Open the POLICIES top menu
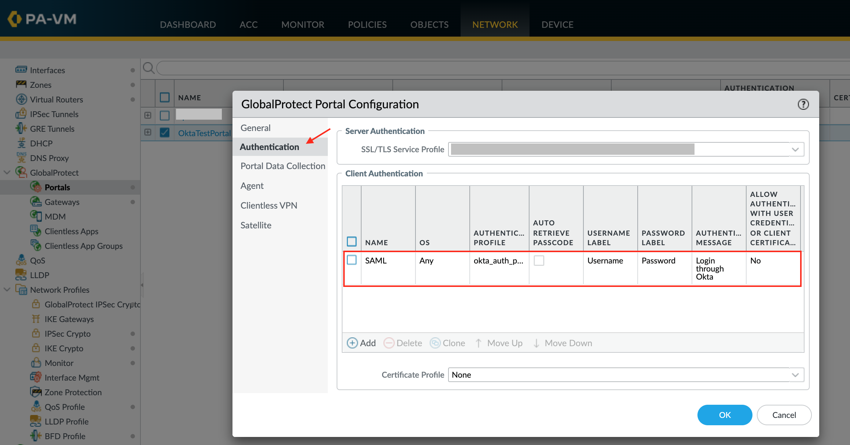 pos(367,25)
